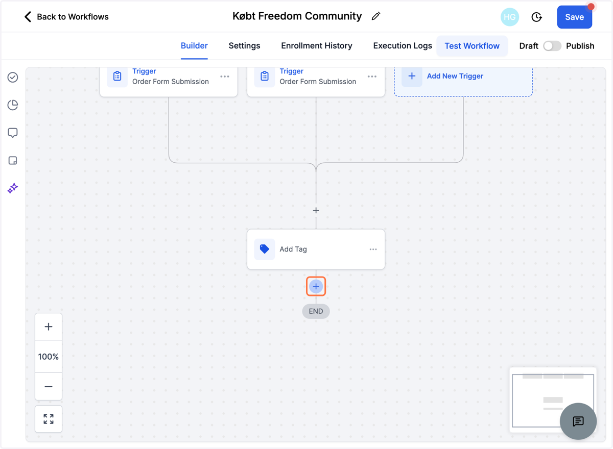Toggle the Draft/Publish switch

[x=552, y=46]
